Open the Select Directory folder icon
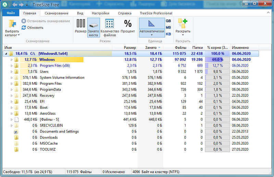Image resolution: width=274 pixels, height=177 pixels. click(12, 24)
